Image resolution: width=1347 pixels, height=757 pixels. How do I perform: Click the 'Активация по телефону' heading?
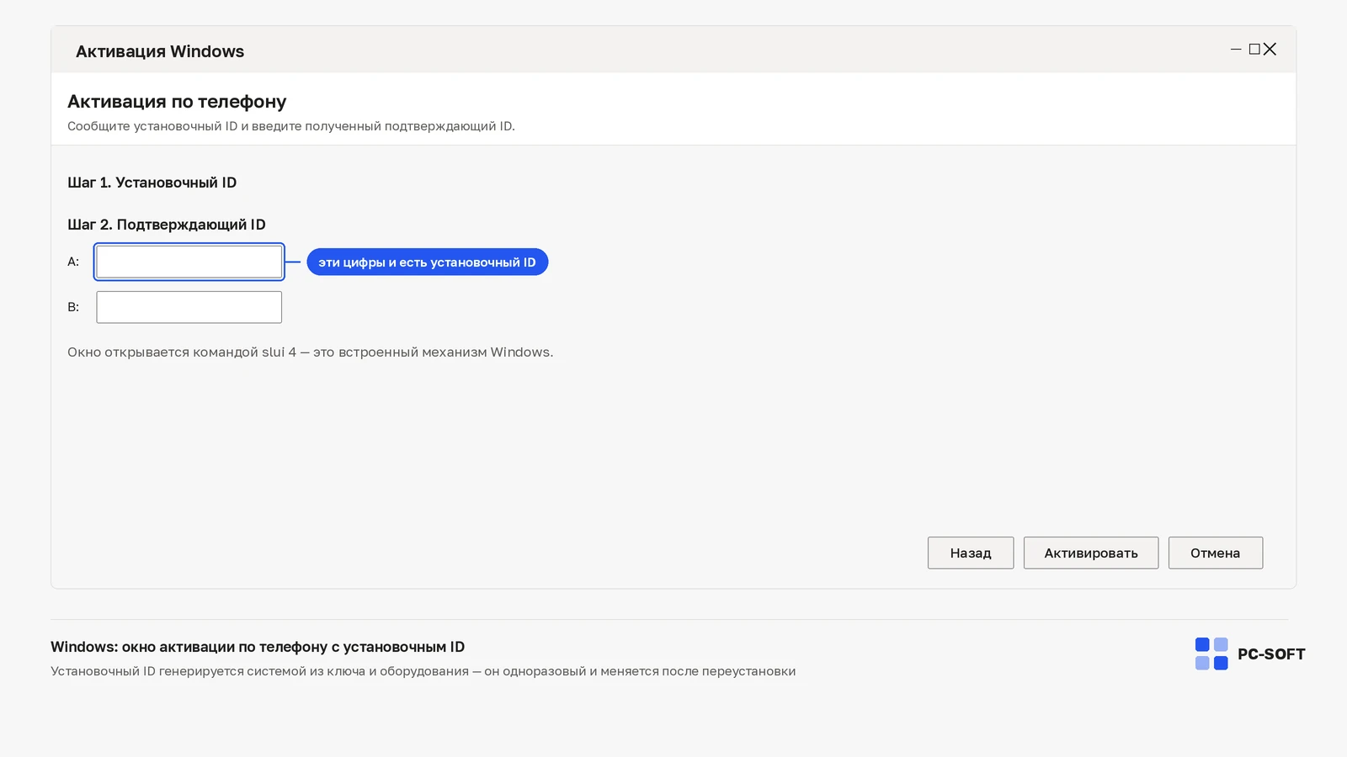click(177, 102)
